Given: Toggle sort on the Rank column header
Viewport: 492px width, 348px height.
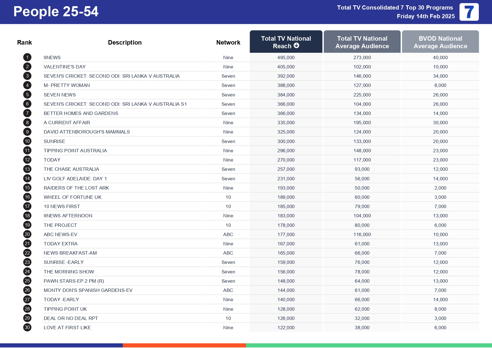Looking at the screenshot, I should pos(24,42).
